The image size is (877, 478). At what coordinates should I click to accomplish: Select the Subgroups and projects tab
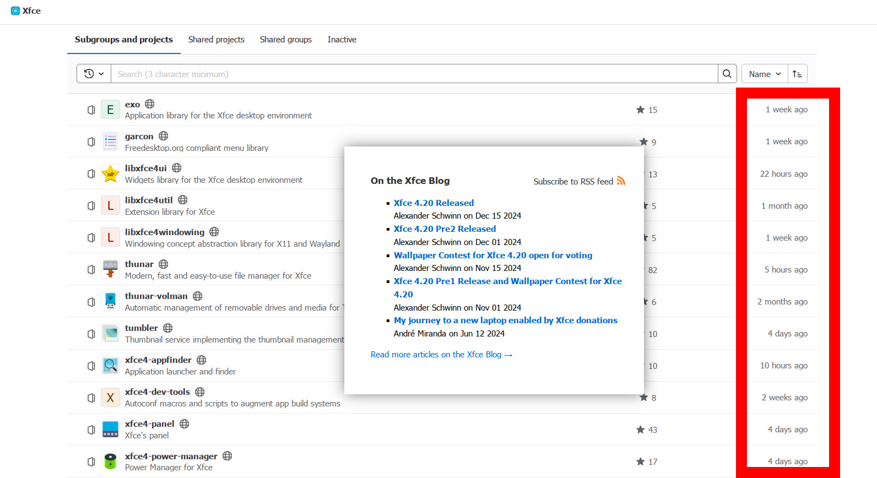(124, 40)
